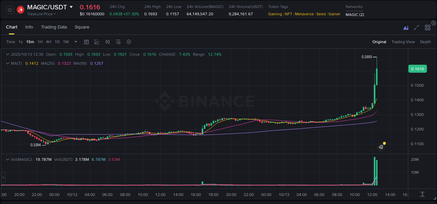437x204 pixels.
Task: Expand the chart to fullscreen
Action: pos(416,28)
